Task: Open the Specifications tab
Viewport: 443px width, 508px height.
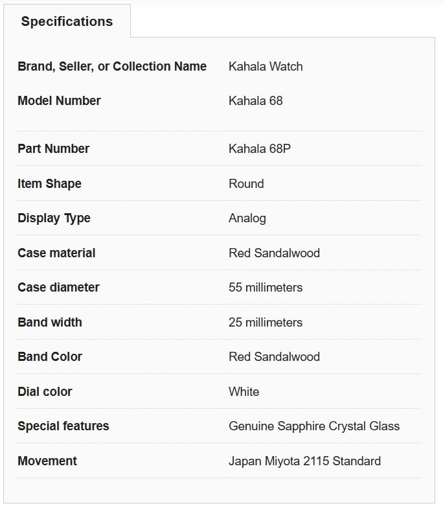Action: coord(67,21)
